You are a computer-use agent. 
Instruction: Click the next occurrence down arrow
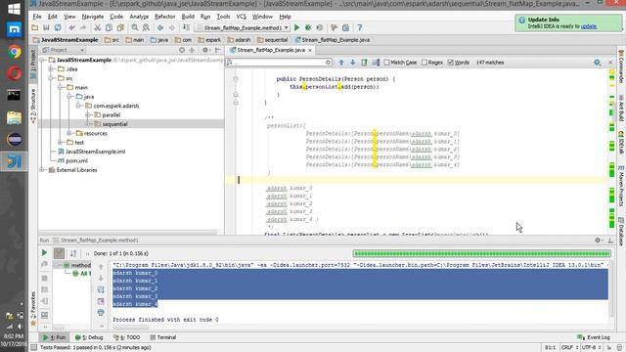[x=352, y=63]
